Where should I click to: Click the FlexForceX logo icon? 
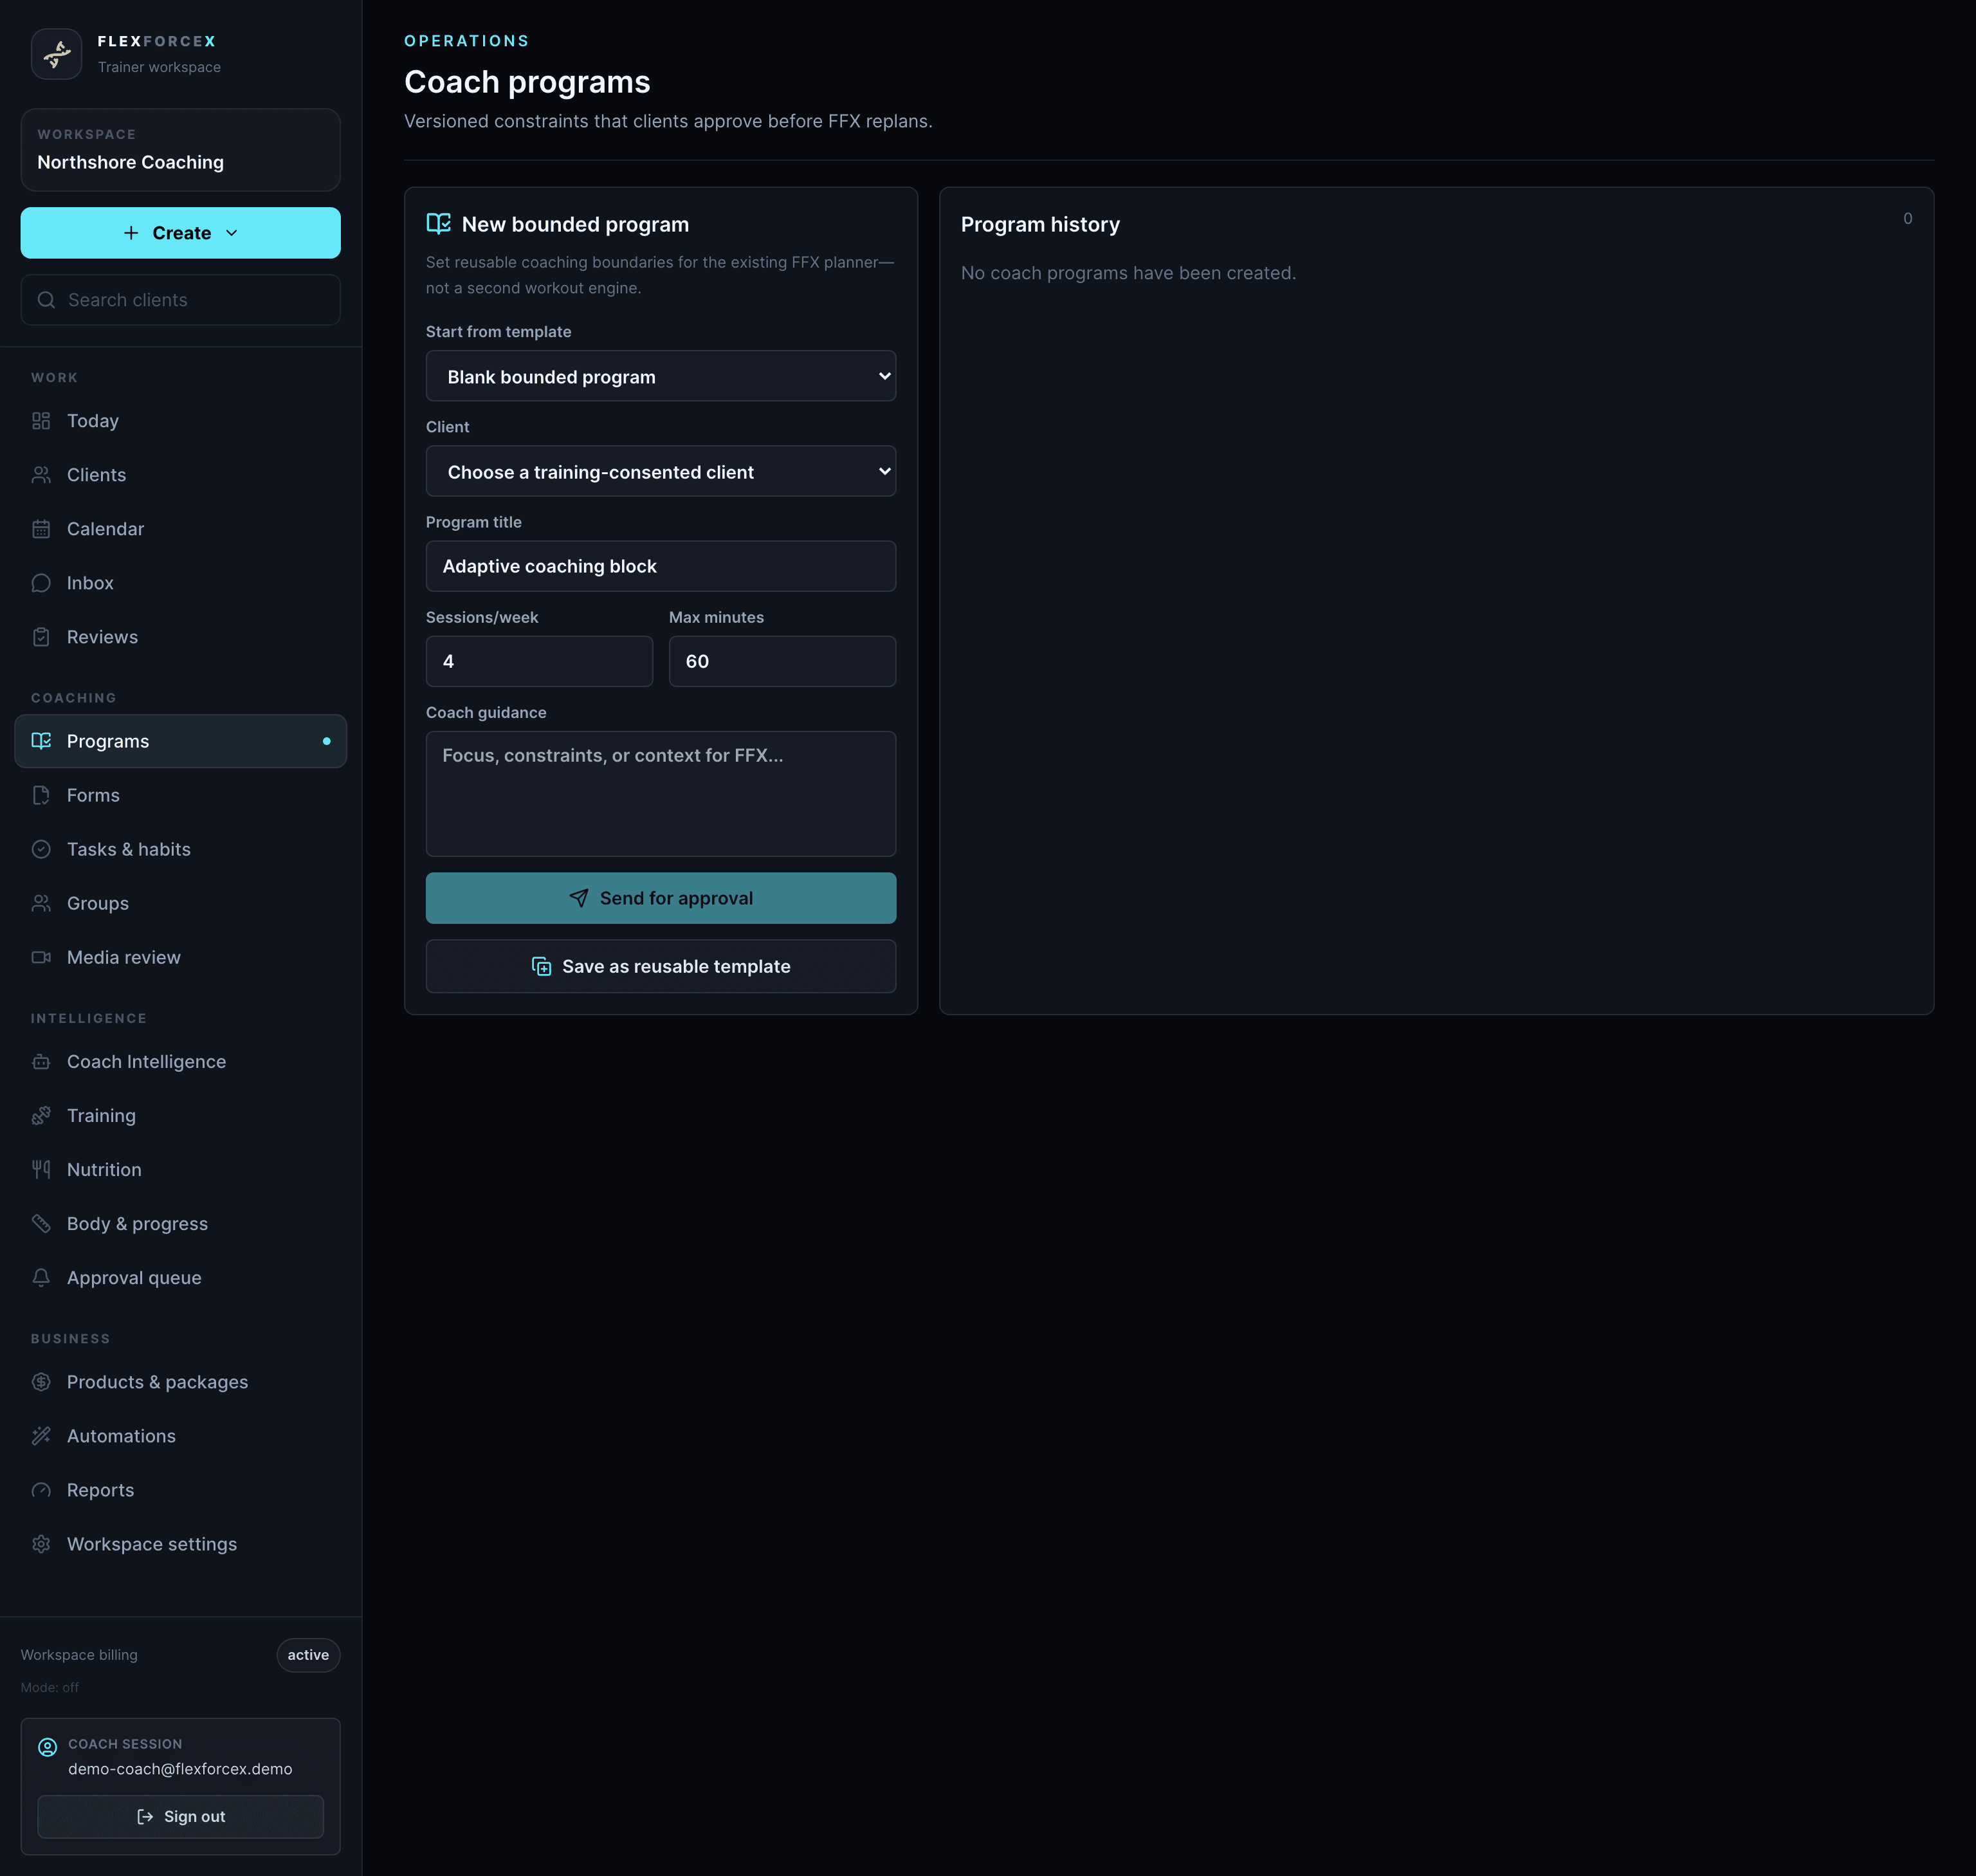(57, 54)
